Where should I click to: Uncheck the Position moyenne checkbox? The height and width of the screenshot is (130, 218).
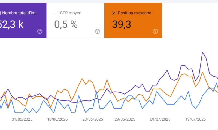(x=114, y=13)
